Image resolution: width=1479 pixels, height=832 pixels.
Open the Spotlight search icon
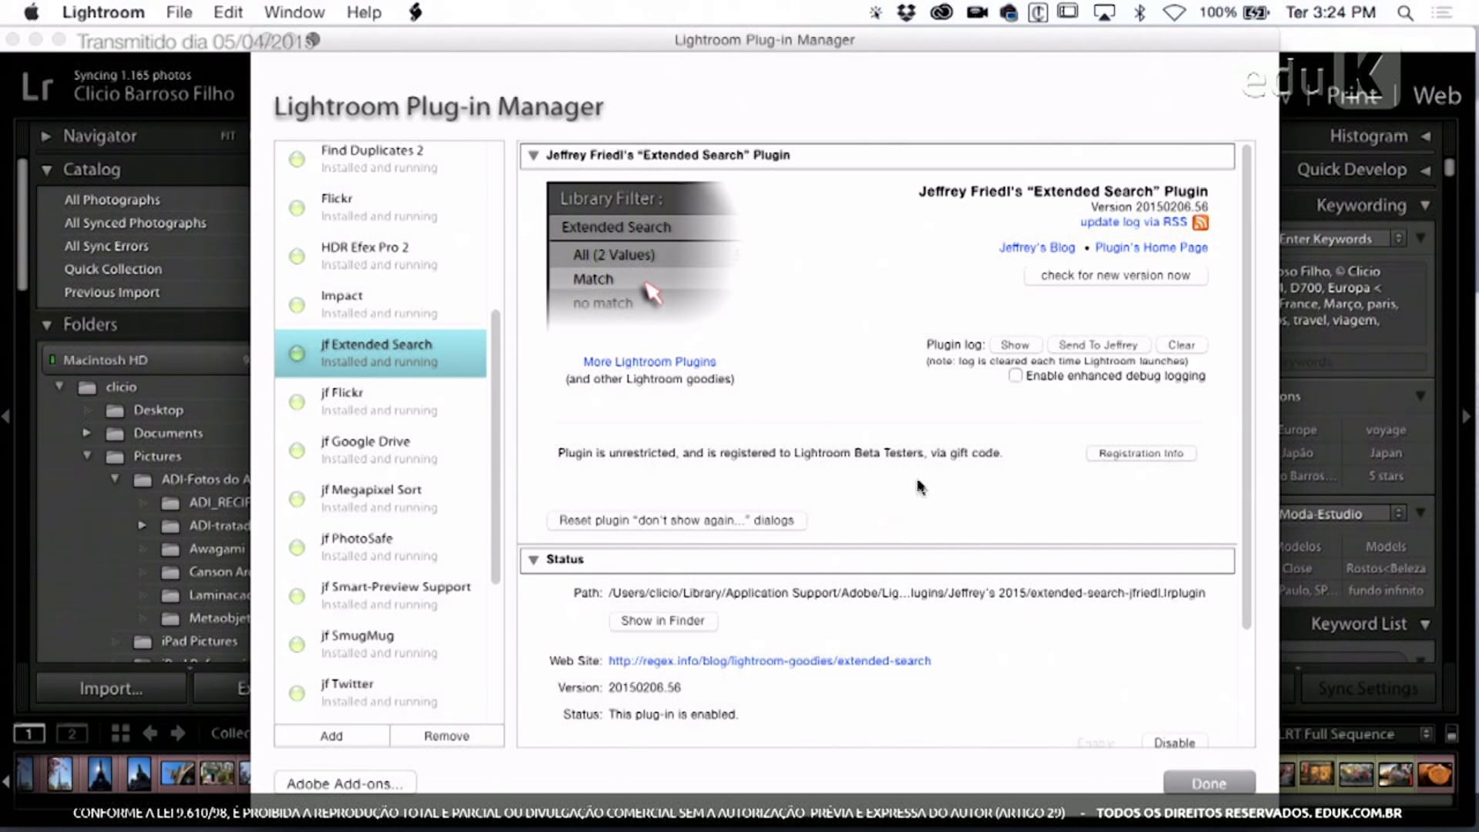tap(1405, 12)
